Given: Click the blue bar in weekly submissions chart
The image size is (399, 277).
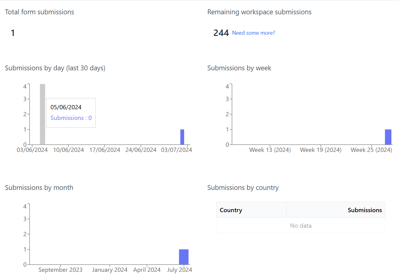Looking at the screenshot, I should click(388, 137).
